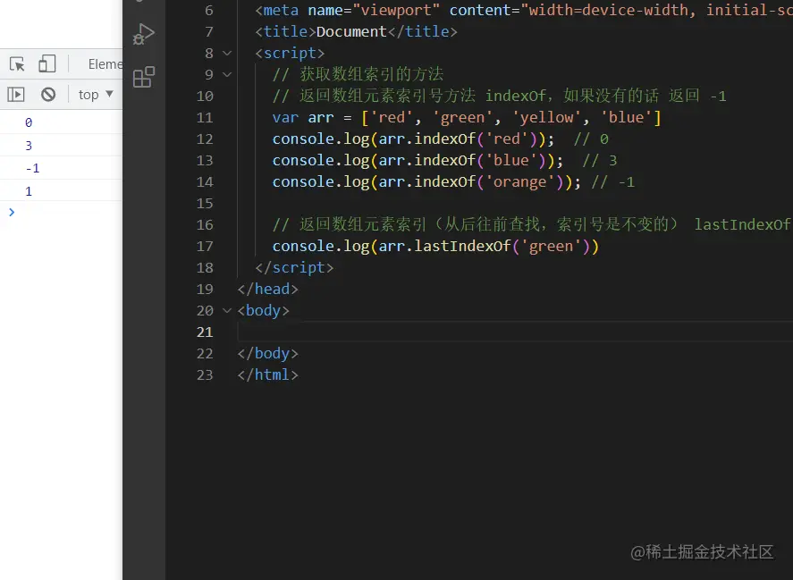Viewport: 793px width, 580px height.
Task: Collapse the body tag fold on line 20
Action: [227, 310]
